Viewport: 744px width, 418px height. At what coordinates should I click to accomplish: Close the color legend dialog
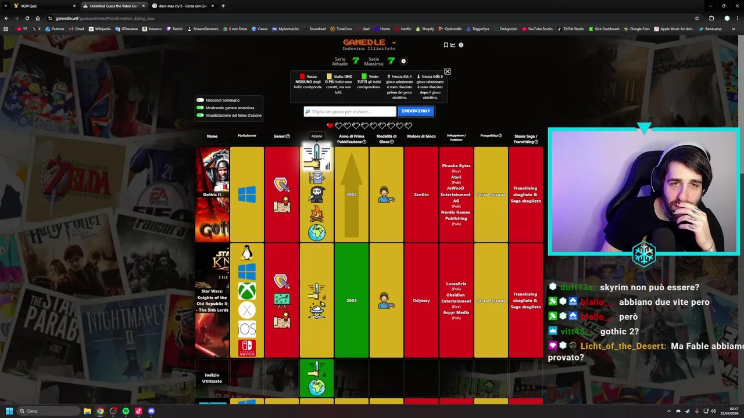(x=447, y=71)
